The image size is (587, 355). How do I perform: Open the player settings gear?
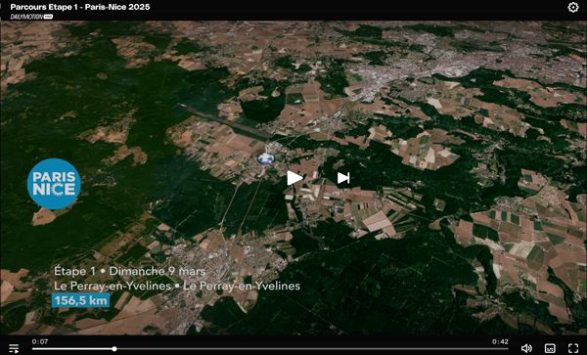573,7
